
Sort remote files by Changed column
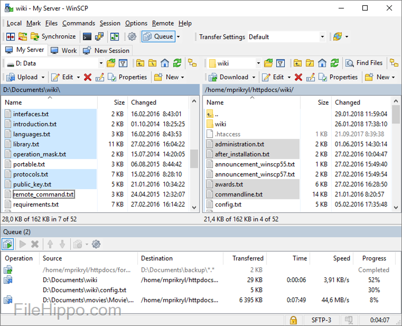tap(361, 102)
